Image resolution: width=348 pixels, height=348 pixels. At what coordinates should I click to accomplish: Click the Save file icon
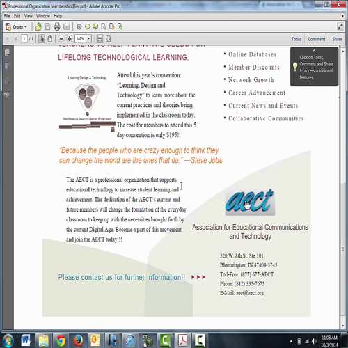coord(48,27)
